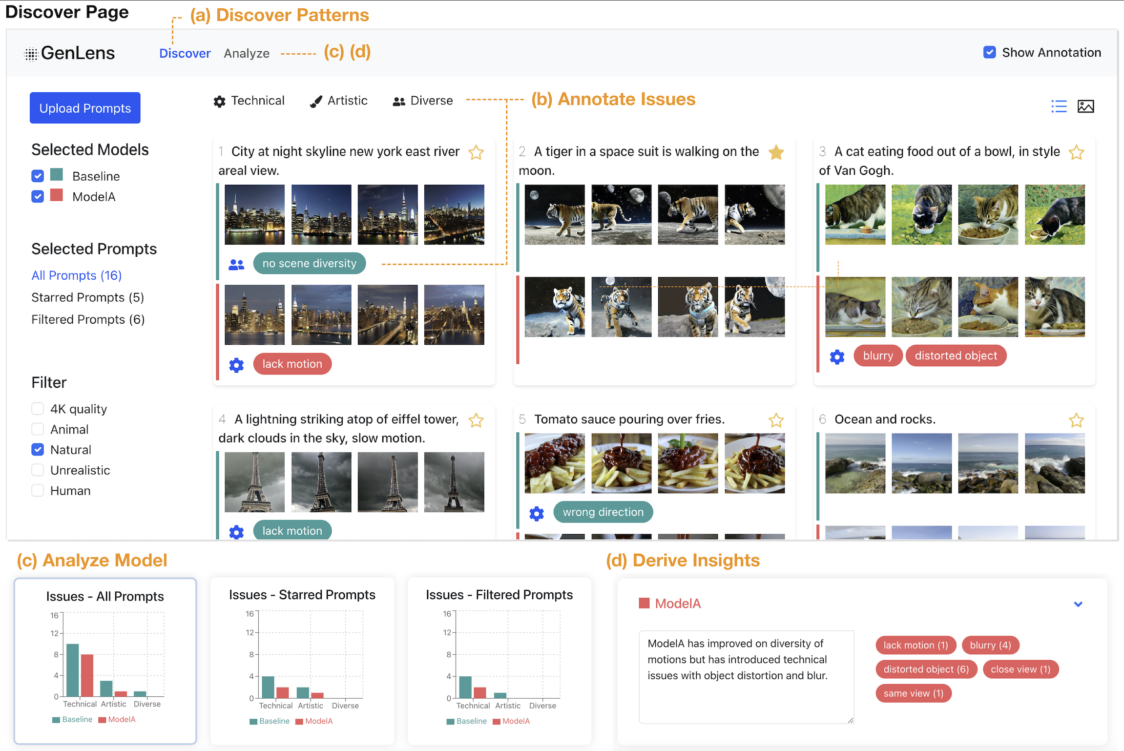
Task: Click the distorted object tag on prompt 3
Action: click(x=956, y=356)
